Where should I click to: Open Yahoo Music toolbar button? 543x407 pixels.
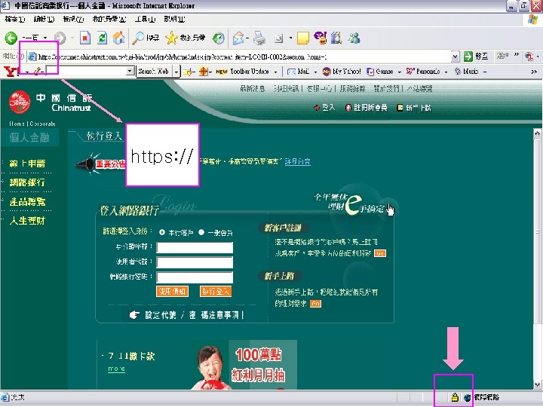(x=466, y=72)
